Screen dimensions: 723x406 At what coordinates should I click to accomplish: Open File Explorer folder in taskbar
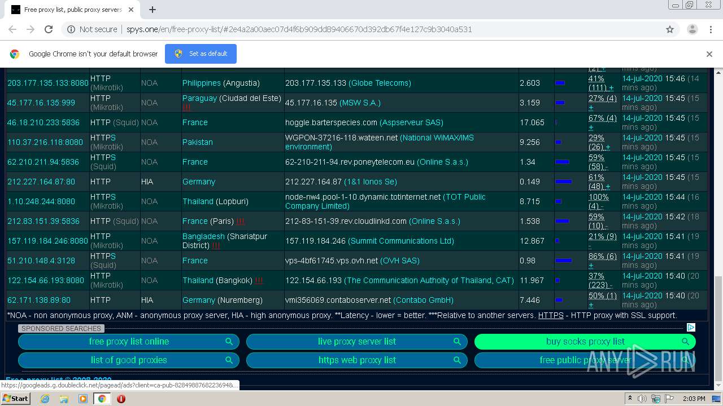coord(64,399)
